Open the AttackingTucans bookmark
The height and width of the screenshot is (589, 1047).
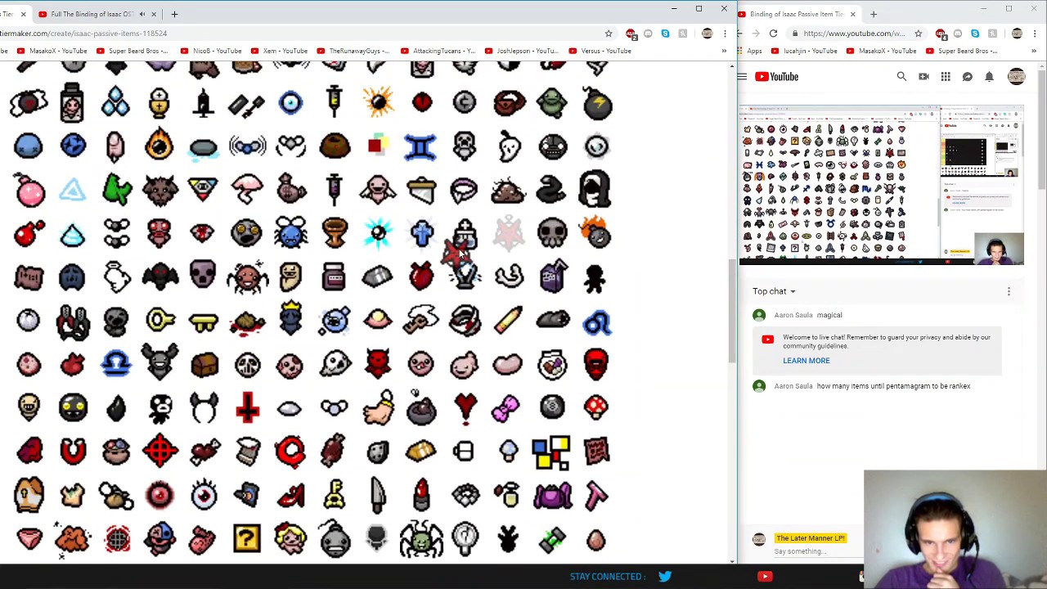pos(437,51)
